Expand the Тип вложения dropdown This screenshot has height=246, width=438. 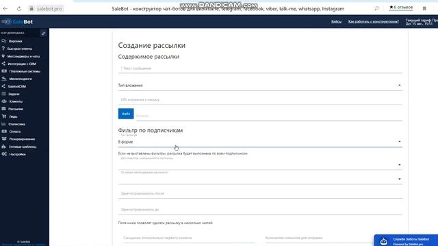260,85
